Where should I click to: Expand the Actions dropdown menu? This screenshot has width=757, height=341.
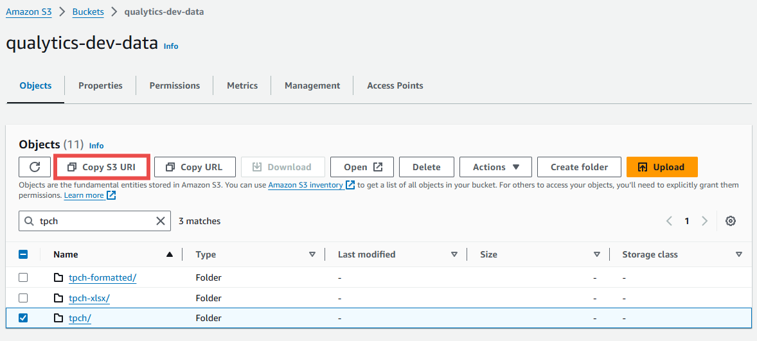495,167
